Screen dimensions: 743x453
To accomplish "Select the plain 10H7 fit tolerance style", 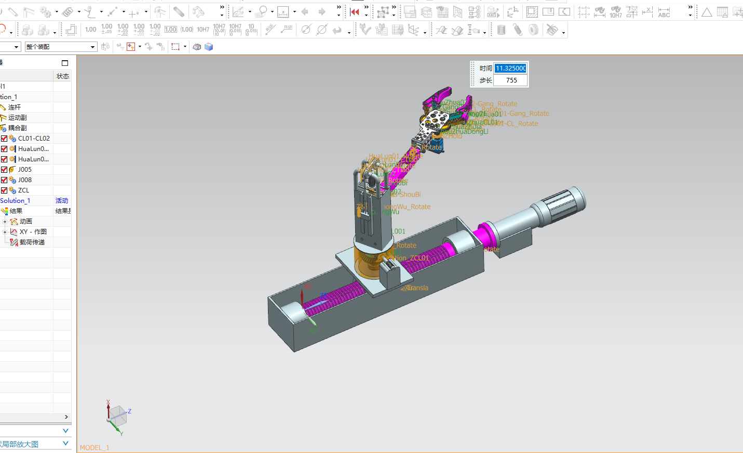I will coord(203,30).
